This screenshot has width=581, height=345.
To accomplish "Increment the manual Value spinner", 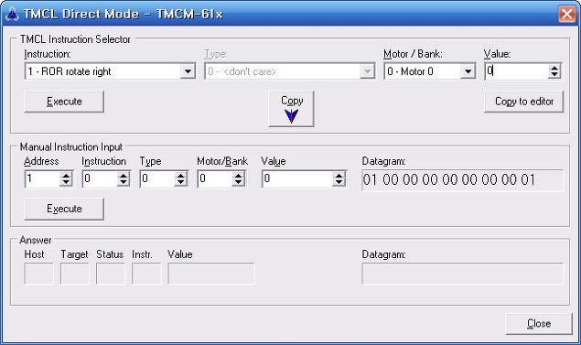I will pos(339,176).
